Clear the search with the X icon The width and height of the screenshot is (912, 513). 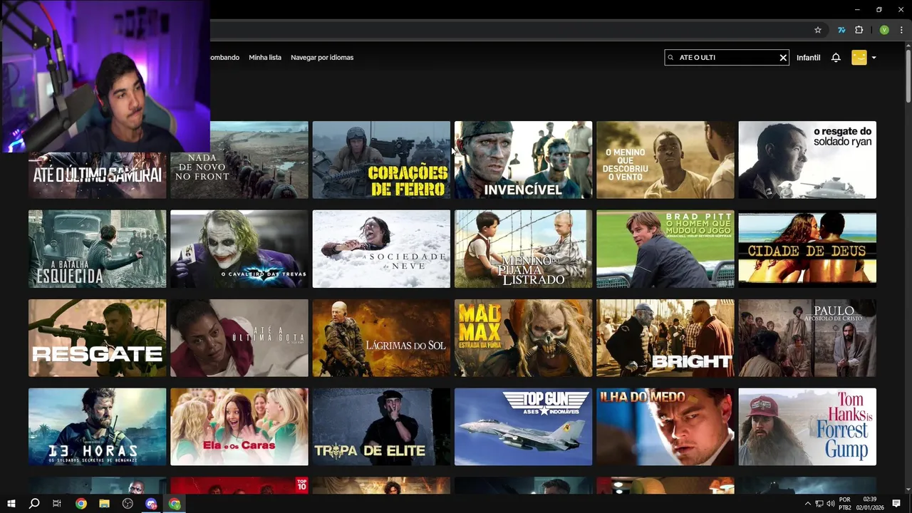(783, 58)
